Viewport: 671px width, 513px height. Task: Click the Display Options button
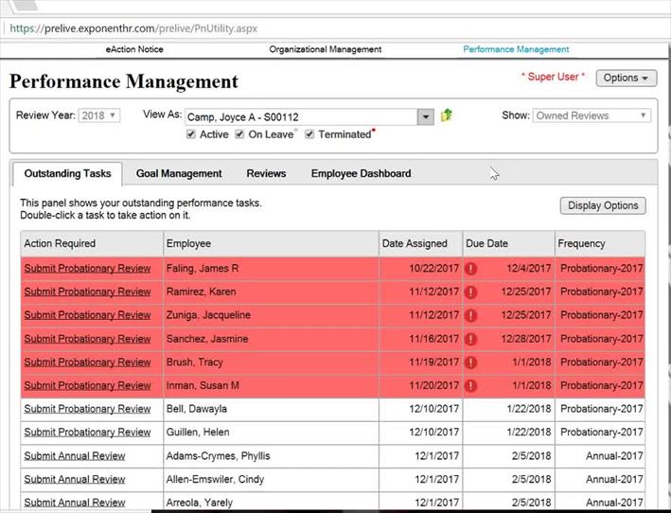603,205
